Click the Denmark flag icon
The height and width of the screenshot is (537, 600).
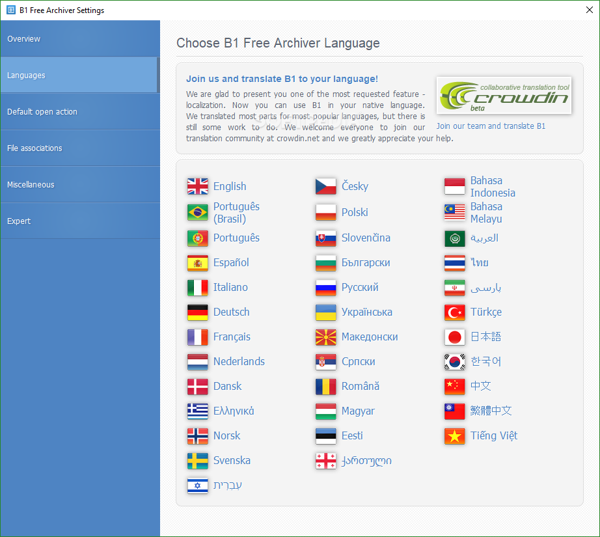(197, 387)
